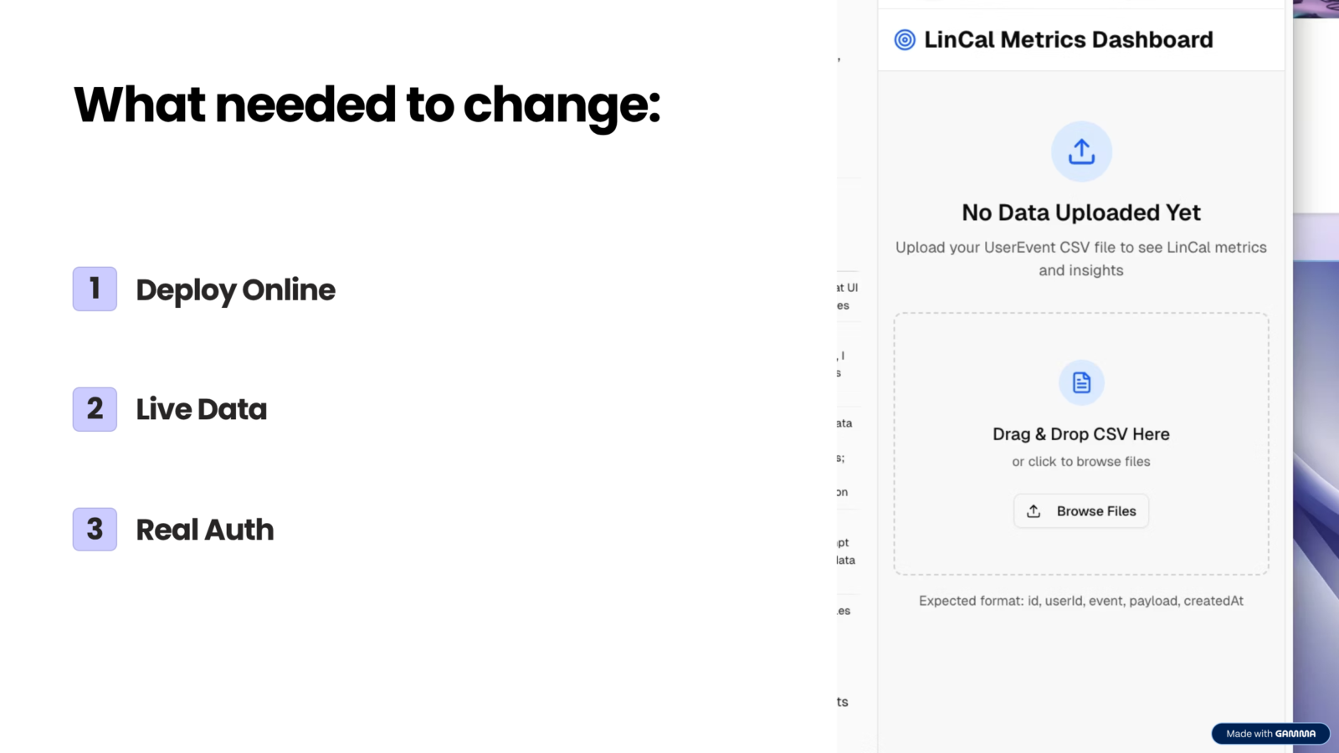Click the number 1 badge
This screenshot has height=753, width=1339.
95,289
